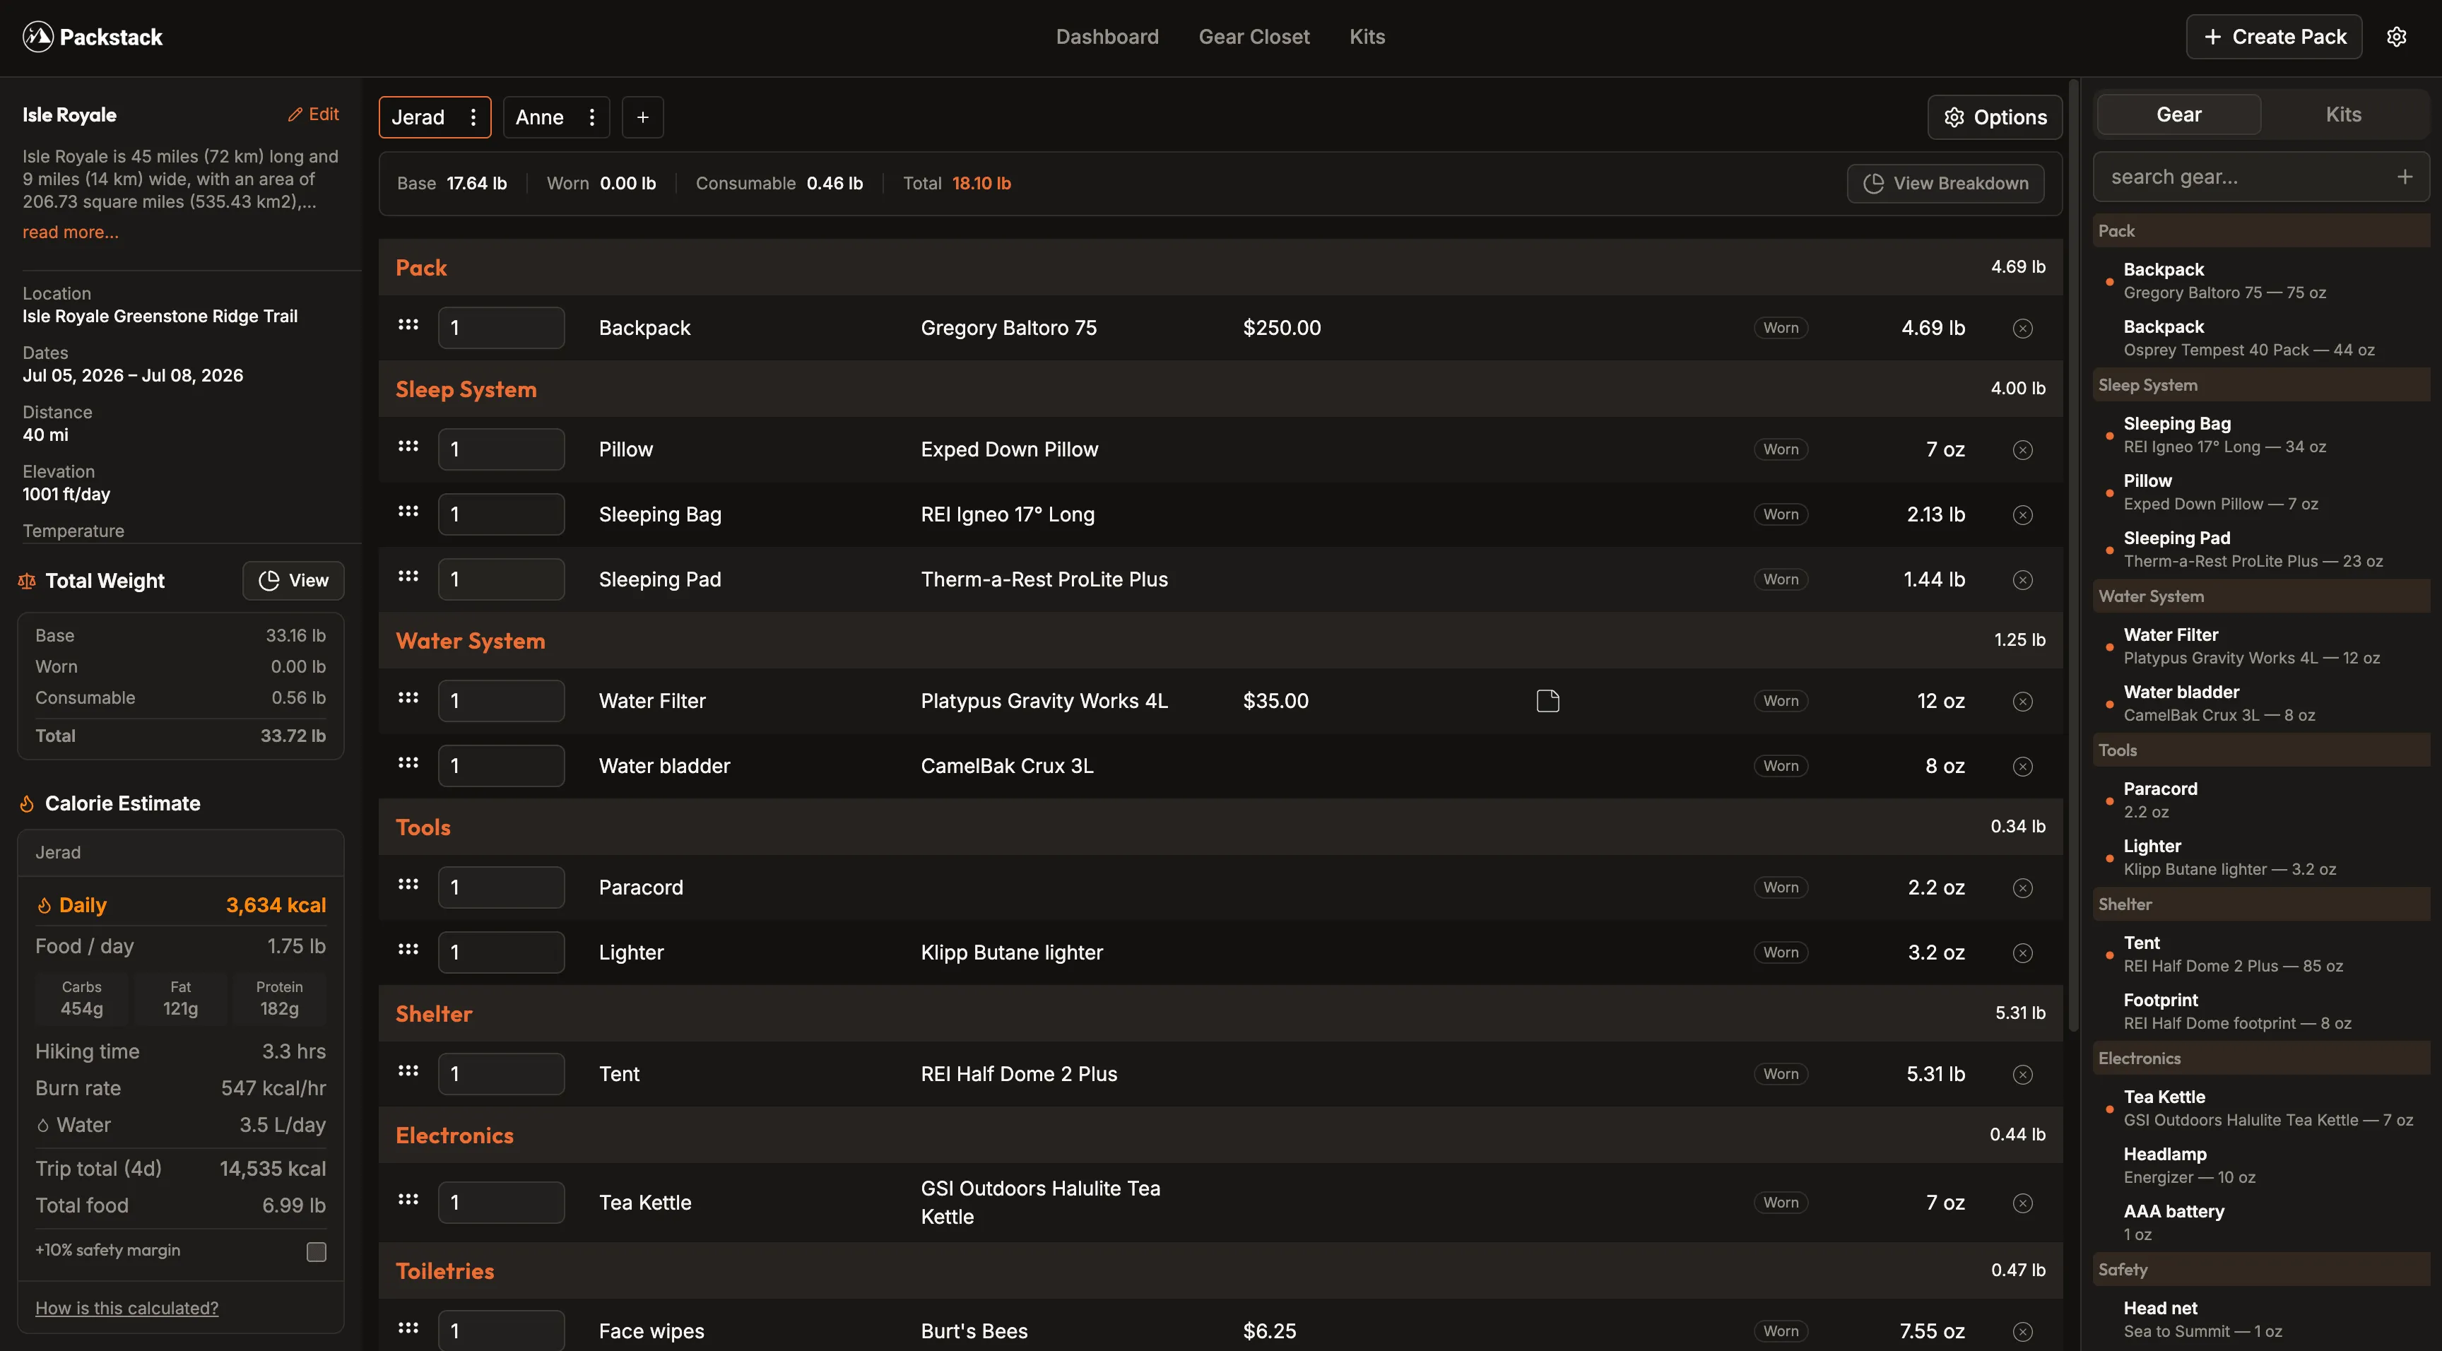This screenshot has width=2442, height=1351.
Task: Open the Options button
Action: click(1995, 117)
